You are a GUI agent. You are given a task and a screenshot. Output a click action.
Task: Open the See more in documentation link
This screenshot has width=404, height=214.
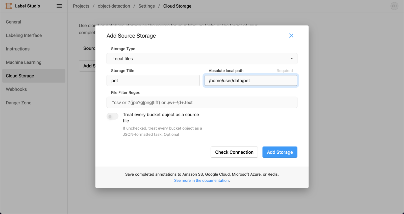[201, 181]
